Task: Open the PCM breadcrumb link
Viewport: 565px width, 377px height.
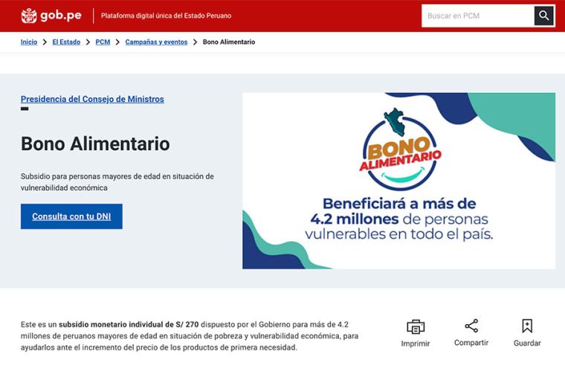Action: pyautogui.click(x=103, y=42)
